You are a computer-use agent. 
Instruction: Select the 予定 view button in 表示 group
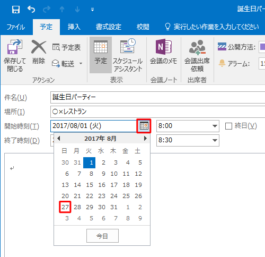pos(101,55)
